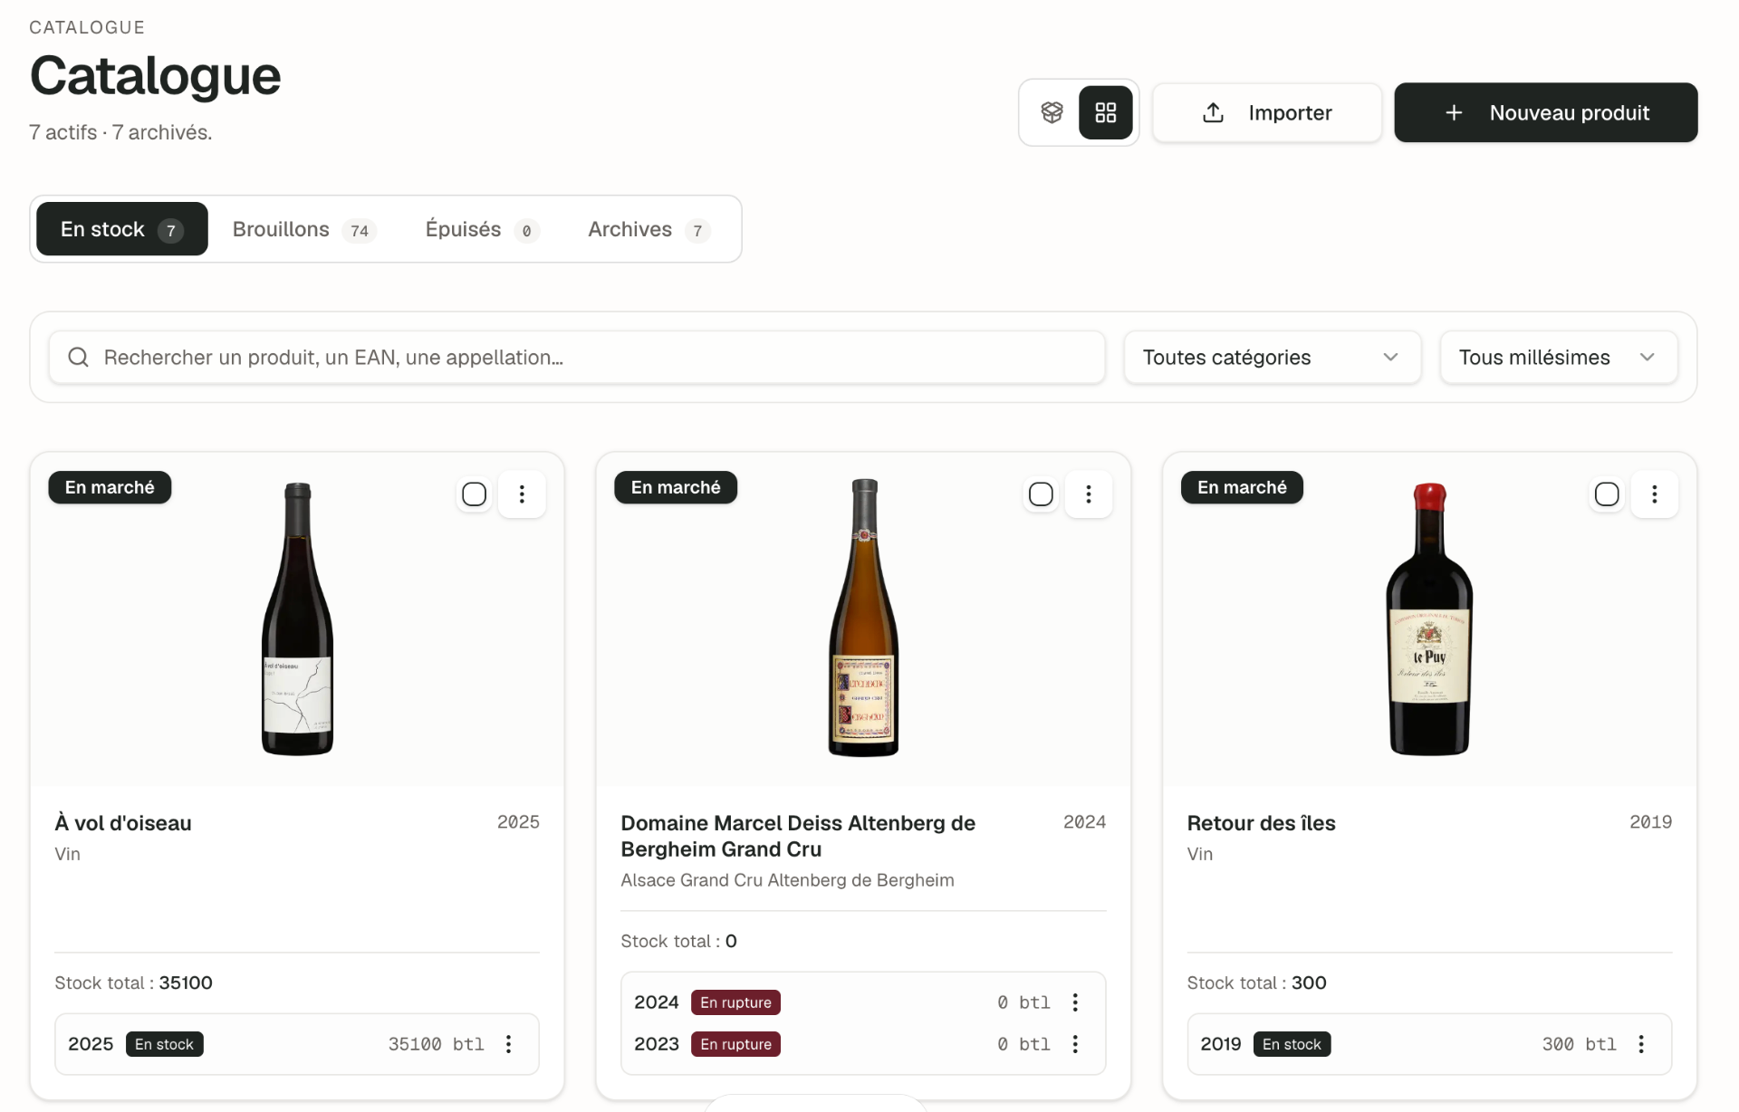
Task: Select the Retour des îles card checkbox
Action: click(x=1607, y=494)
